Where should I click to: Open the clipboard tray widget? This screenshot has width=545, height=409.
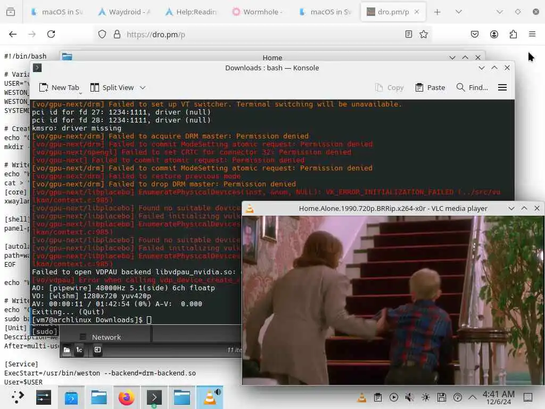click(378, 397)
